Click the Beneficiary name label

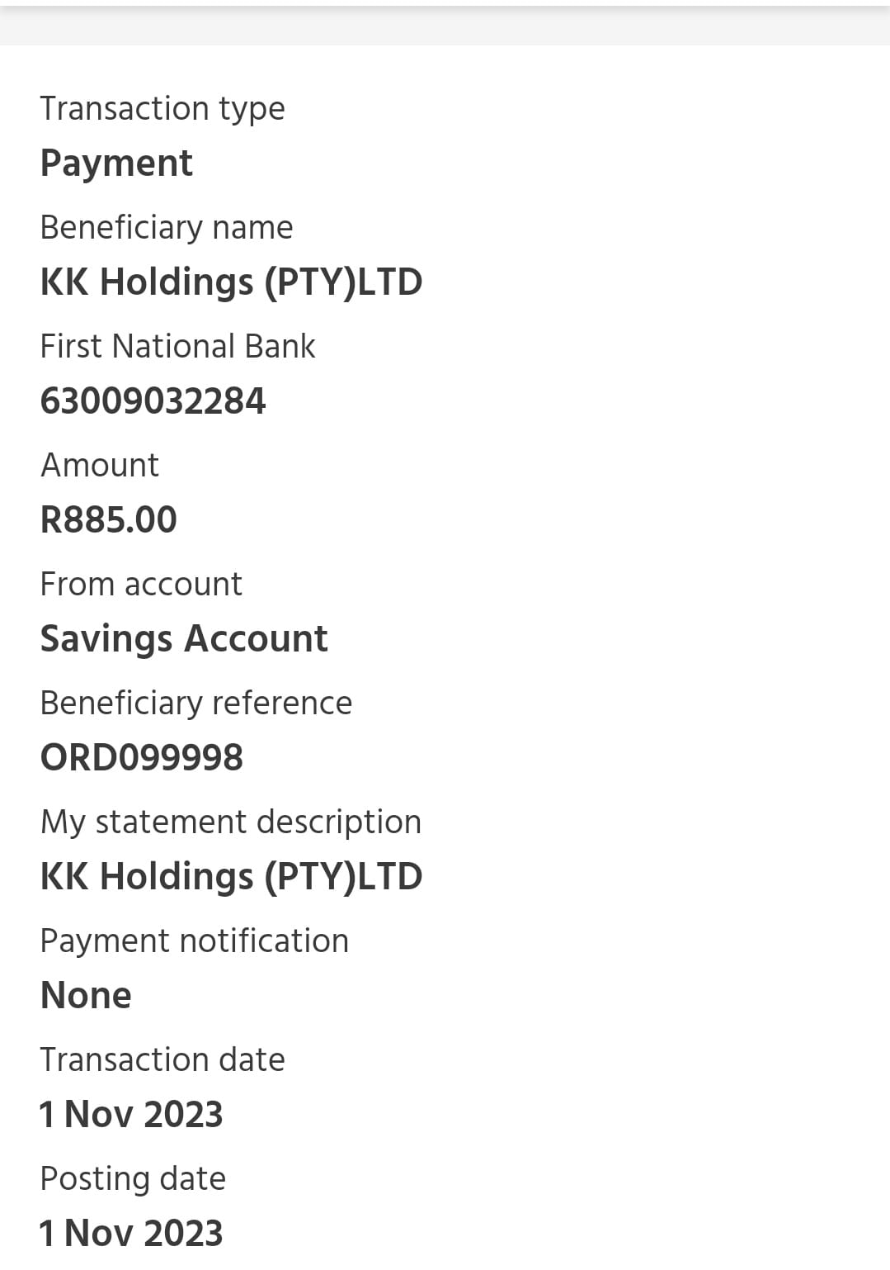167,227
